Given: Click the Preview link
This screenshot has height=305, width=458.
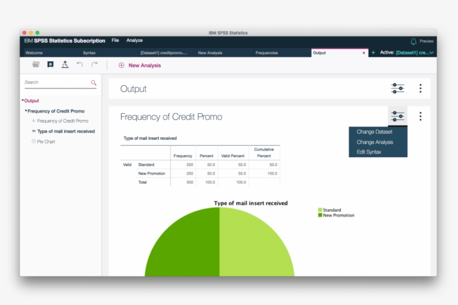Looking at the screenshot, I should 426,41.
